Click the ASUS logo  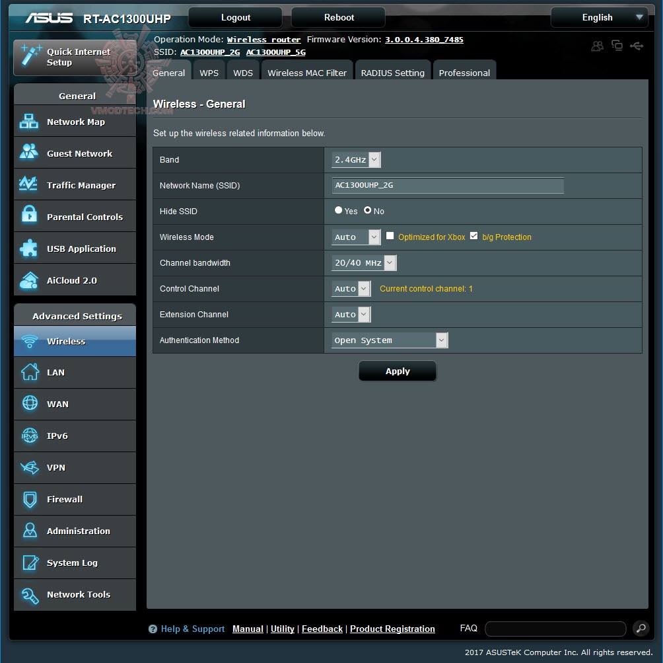pyautogui.click(x=49, y=18)
